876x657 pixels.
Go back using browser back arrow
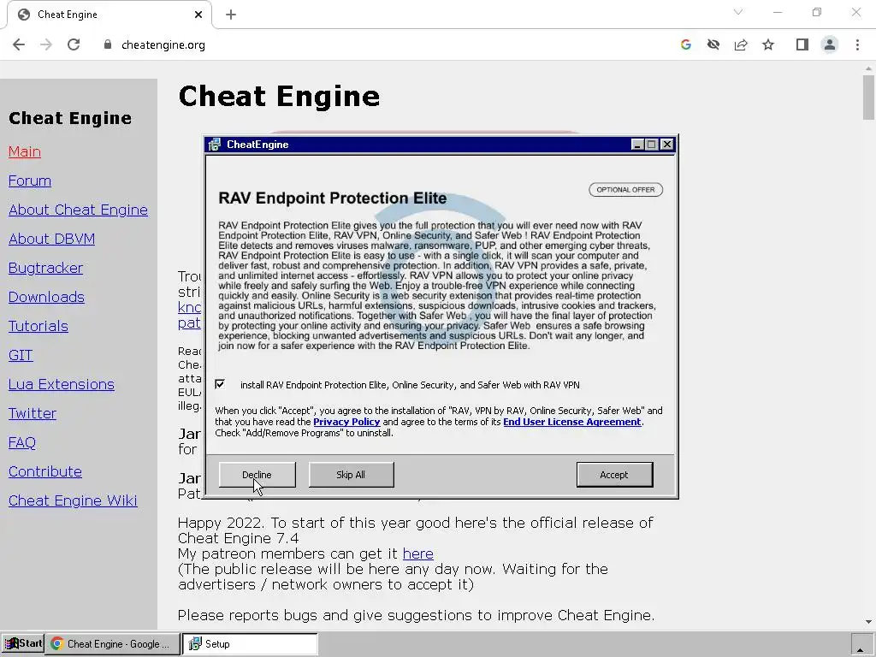[19, 44]
